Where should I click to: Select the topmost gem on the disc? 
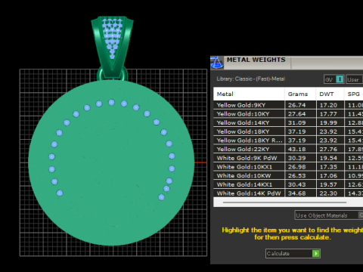(111, 102)
